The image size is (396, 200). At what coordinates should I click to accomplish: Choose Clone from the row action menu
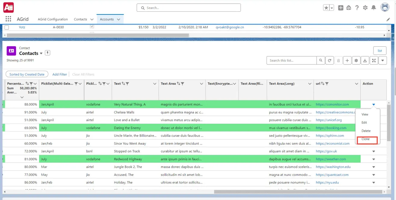(x=366, y=139)
